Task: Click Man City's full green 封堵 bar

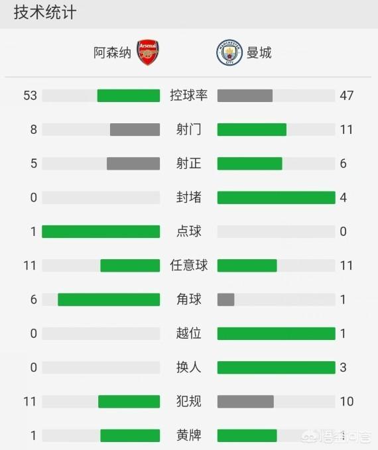Action: click(x=277, y=197)
